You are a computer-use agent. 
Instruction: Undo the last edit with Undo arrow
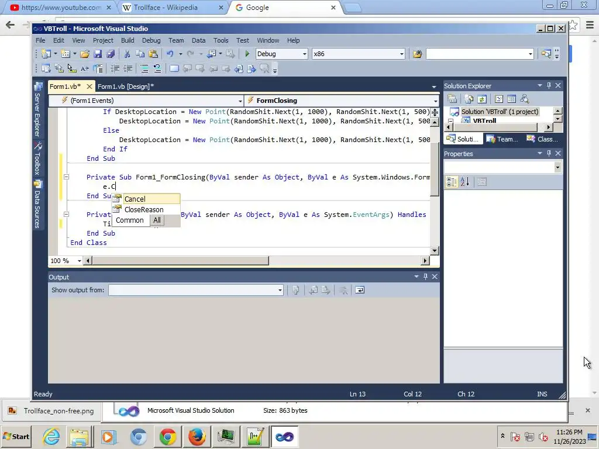coord(170,54)
